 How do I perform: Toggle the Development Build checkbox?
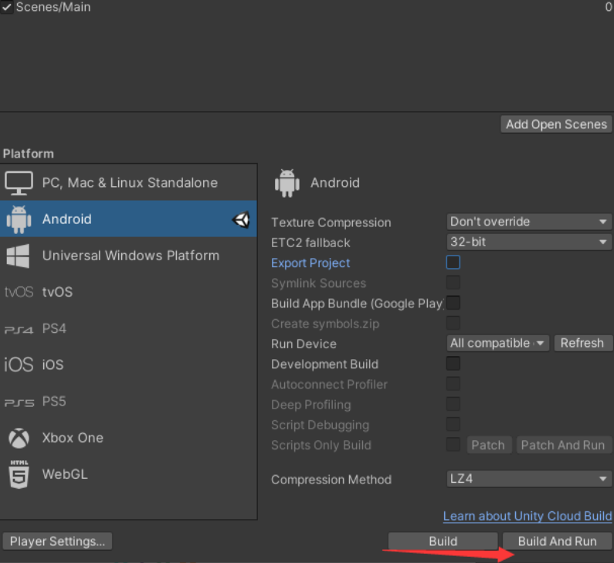(453, 364)
